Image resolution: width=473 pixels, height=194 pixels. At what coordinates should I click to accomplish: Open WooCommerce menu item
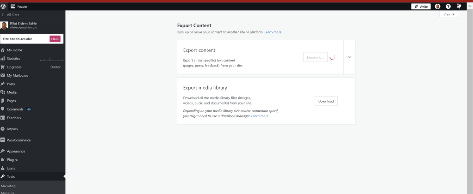[32, 140]
